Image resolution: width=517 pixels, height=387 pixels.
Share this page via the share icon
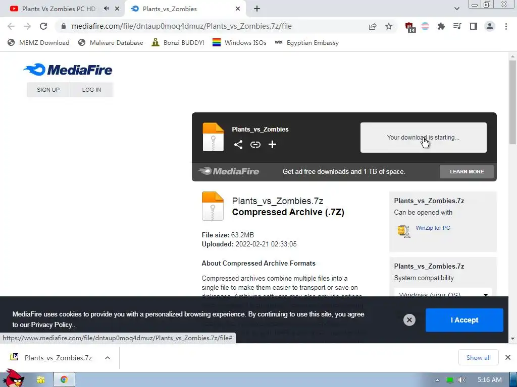pos(373,26)
